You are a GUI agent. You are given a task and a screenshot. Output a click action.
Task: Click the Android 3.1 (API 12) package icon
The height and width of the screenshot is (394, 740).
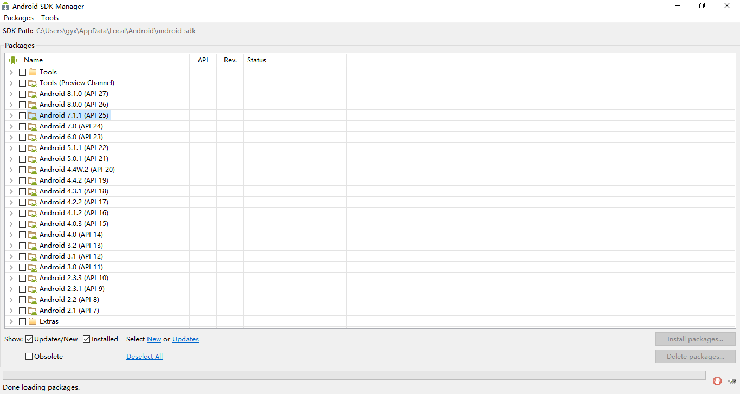coord(33,256)
